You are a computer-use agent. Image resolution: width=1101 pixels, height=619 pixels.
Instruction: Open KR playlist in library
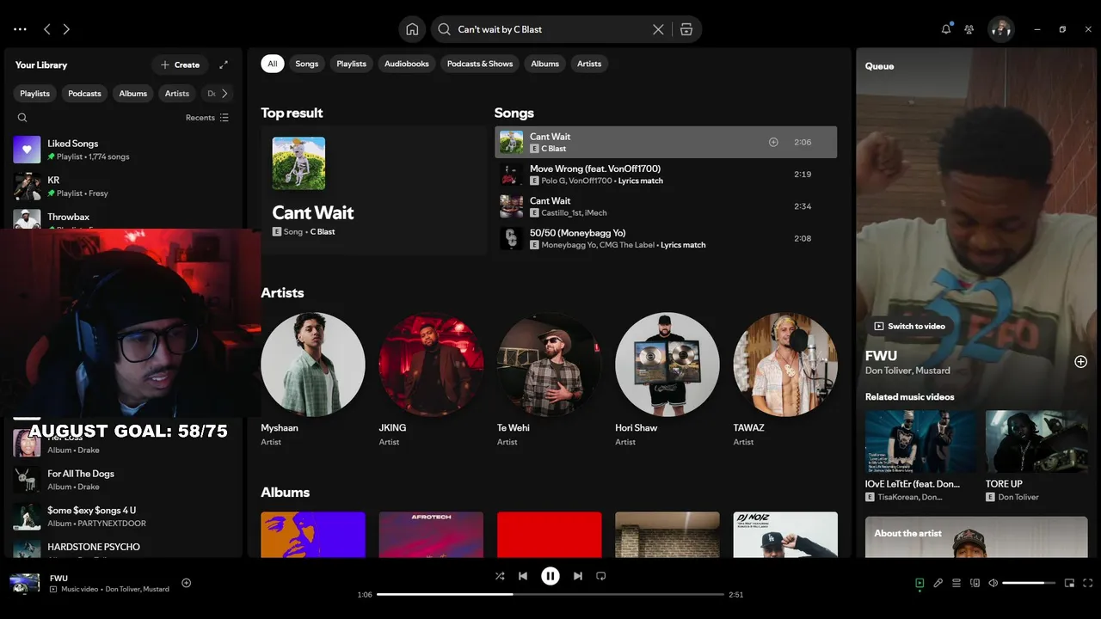click(x=123, y=187)
